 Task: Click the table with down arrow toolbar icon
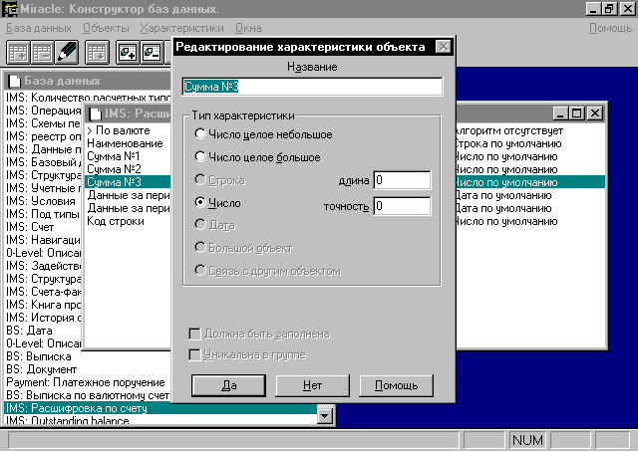click(97, 52)
